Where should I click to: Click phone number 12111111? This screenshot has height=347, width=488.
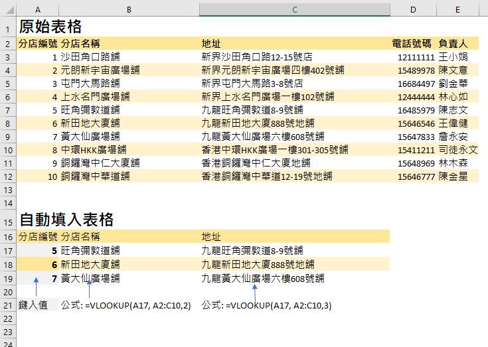click(x=416, y=57)
